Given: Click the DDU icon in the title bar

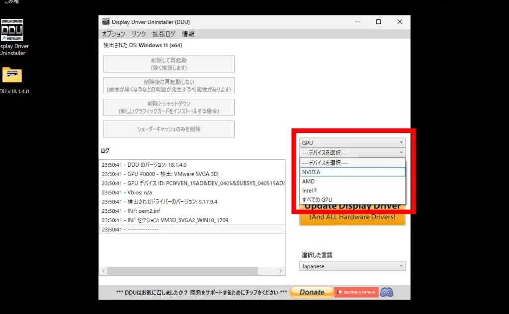Looking at the screenshot, I should pyautogui.click(x=106, y=22).
